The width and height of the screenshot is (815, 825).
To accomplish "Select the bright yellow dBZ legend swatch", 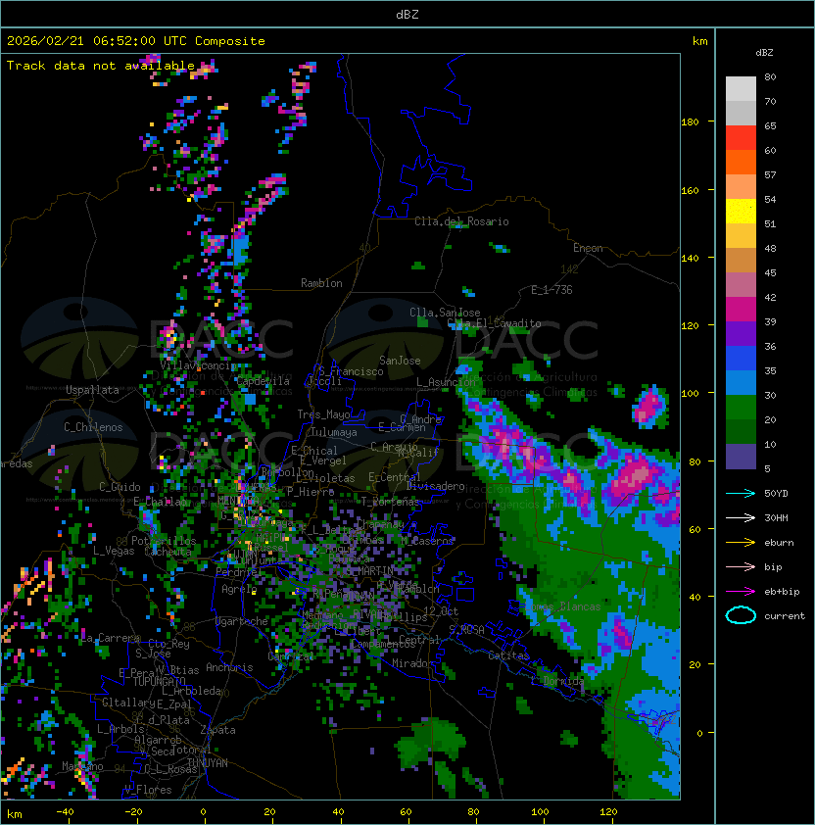I will coord(741,211).
